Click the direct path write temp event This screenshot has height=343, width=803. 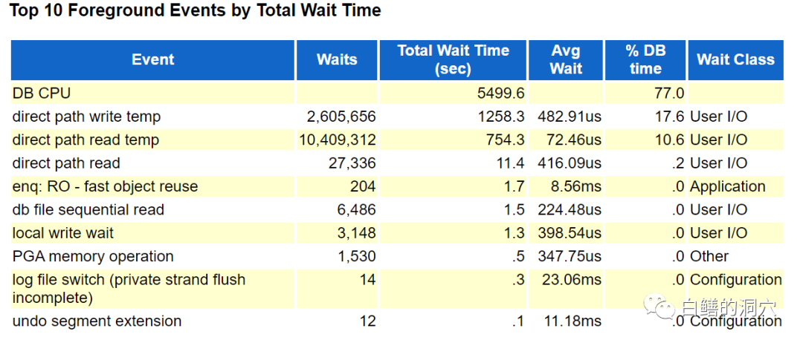tap(86, 117)
